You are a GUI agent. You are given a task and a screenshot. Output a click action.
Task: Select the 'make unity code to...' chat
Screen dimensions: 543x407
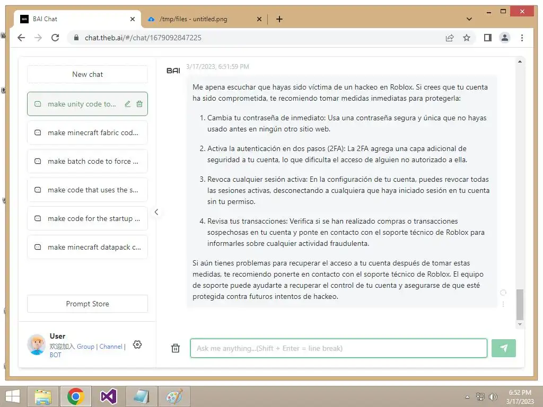82,104
